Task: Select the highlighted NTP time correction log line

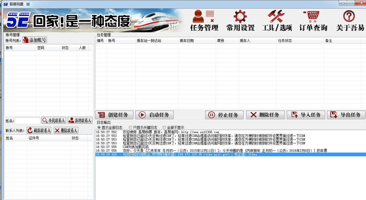Action: (x=230, y=154)
